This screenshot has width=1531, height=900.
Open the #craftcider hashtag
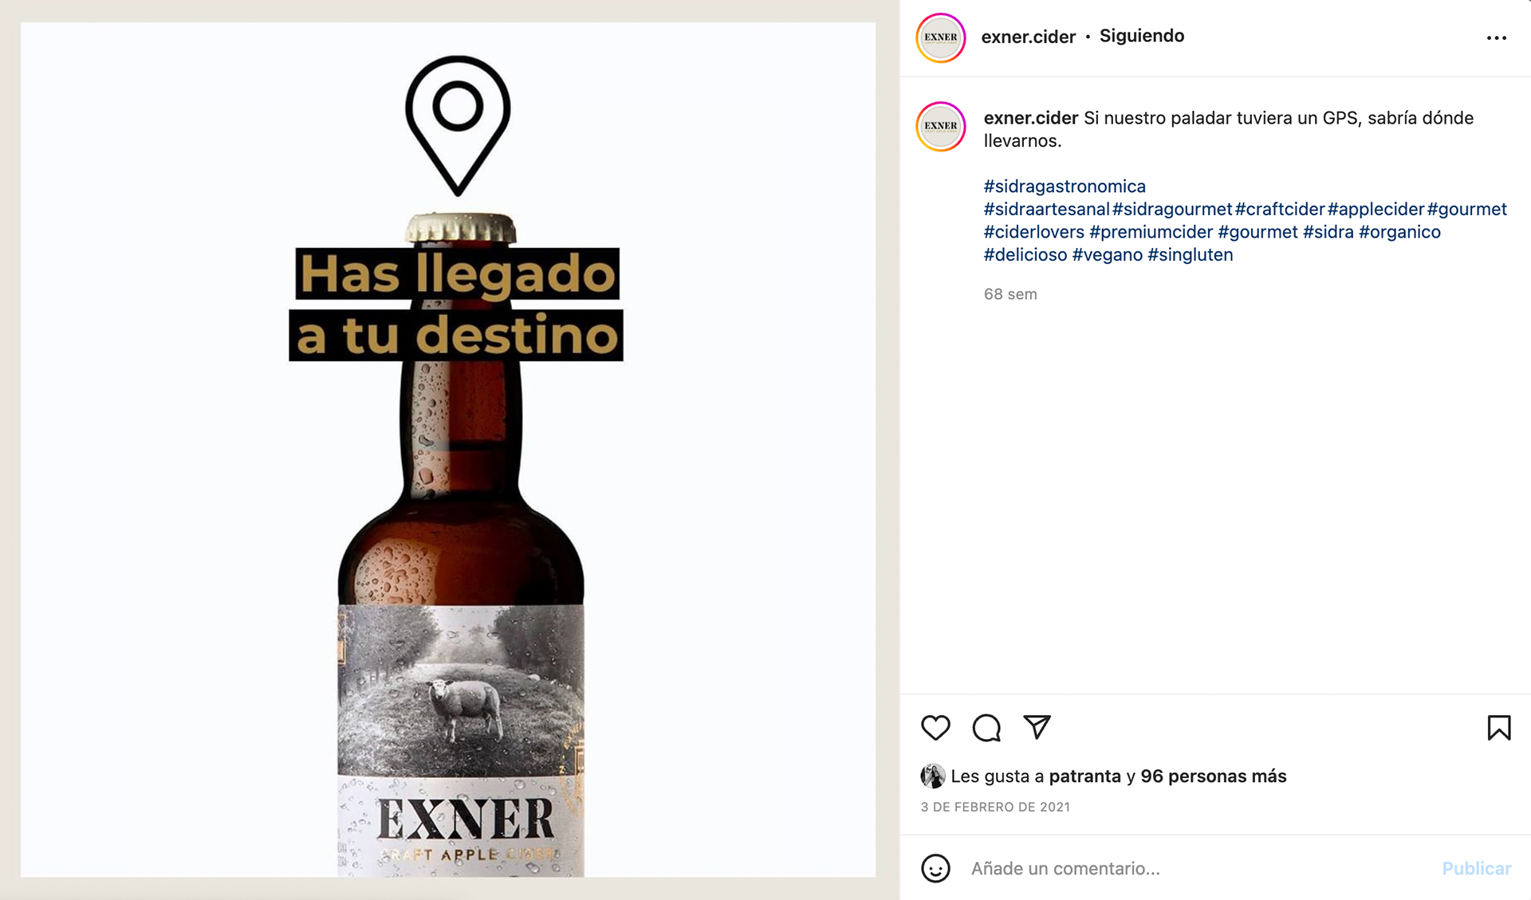[x=1280, y=209]
